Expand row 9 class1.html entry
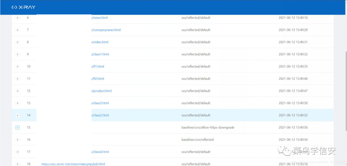Screen dimensions: 347x166 (18, 54)
